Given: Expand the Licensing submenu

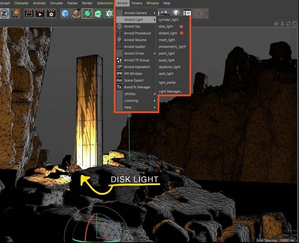Looking at the screenshot, I should coord(136,100).
